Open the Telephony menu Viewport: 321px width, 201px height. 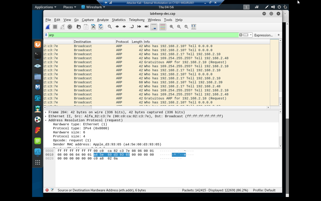[x=137, y=20]
